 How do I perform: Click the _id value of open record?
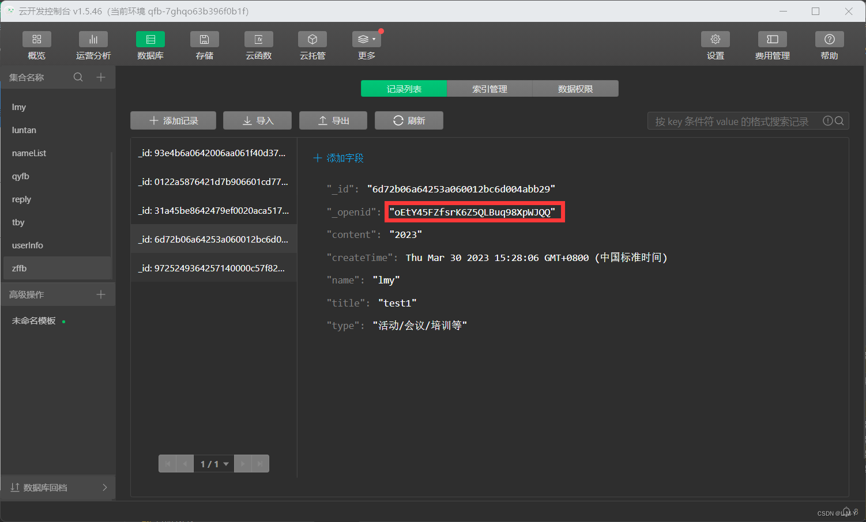pyautogui.click(x=461, y=189)
